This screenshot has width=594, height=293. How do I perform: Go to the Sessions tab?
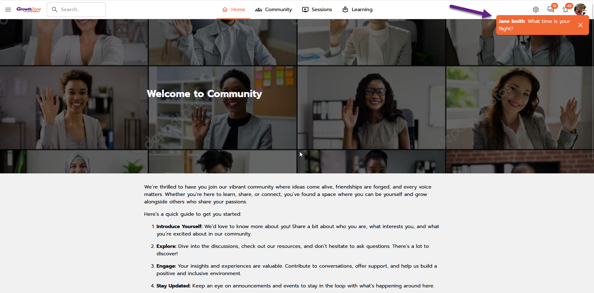[317, 10]
